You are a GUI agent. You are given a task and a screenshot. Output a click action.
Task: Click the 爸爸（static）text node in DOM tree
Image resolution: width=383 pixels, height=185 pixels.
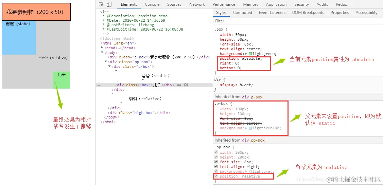coord(156,76)
